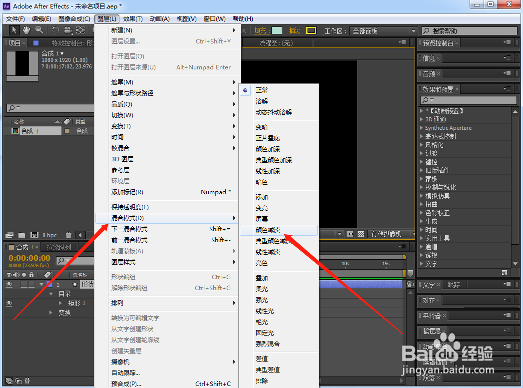Click the trash delete icon
This screenshot has height=388, width=523.
(68, 235)
